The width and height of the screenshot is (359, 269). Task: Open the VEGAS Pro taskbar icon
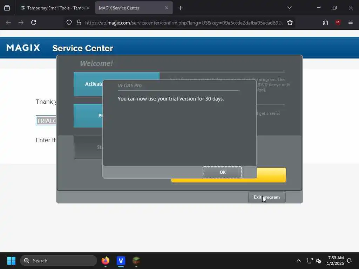point(121,261)
